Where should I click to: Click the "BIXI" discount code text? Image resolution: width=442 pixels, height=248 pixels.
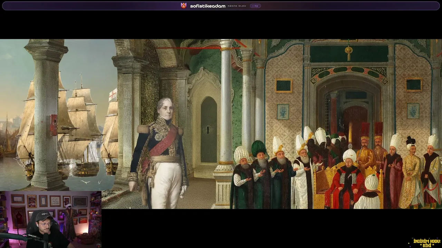[x=427, y=245]
